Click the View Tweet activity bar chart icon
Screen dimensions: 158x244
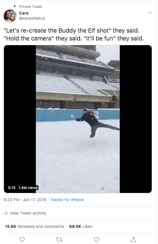6,213
